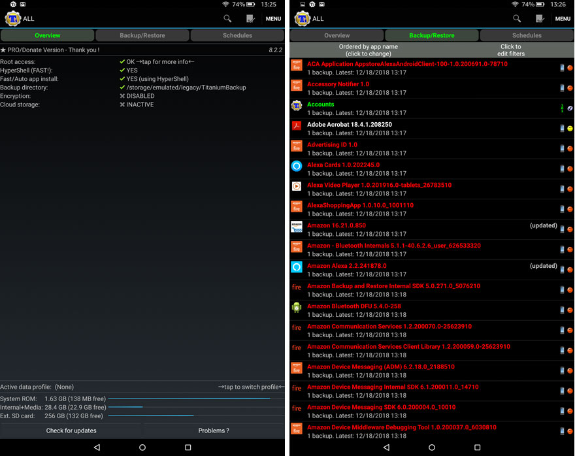Image resolution: width=575 pixels, height=456 pixels.
Task: Tap the Amazon 16.21.0.850 shopping cart icon
Action: (297, 227)
